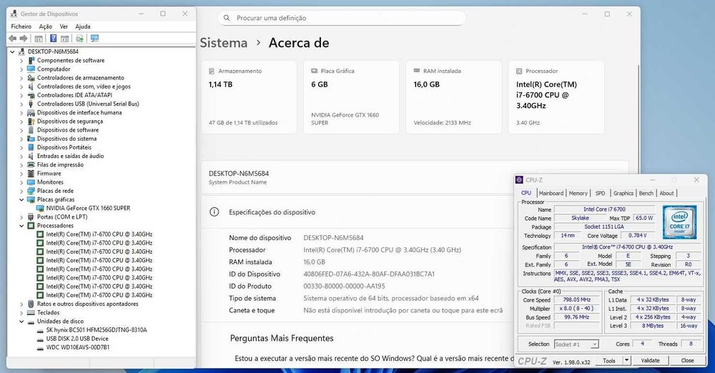Open the SPD tab in CPU-Z
This screenshot has height=373, width=715.
[600, 193]
